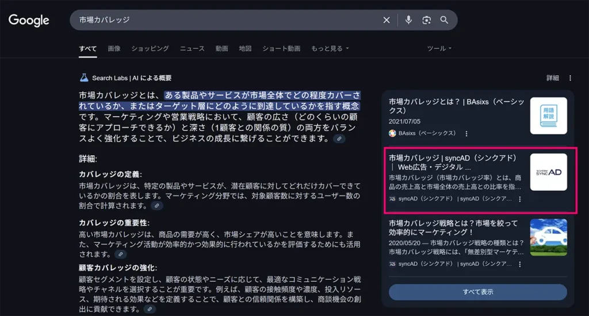
Task: Click the Search Labs | AI による概要 label
Action: [x=132, y=78]
